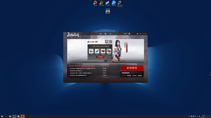This screenshot has height=118, width=211.
Task: Click the red button inside the CC banner
Action: [x=100, y=57]
